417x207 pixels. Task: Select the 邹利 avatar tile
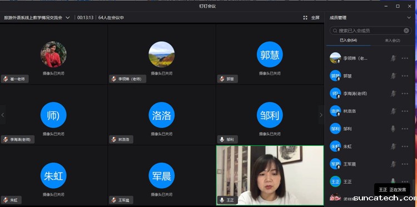point(270,115)
